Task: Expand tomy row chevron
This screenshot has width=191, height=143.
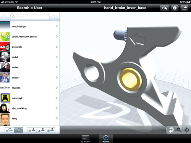Action: pos(57,118)
